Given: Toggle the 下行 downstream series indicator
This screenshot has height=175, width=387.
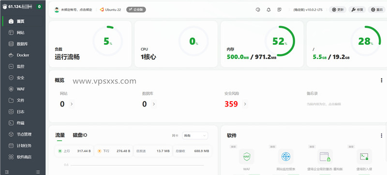Looking at the screenshot, I should [100, 151].
